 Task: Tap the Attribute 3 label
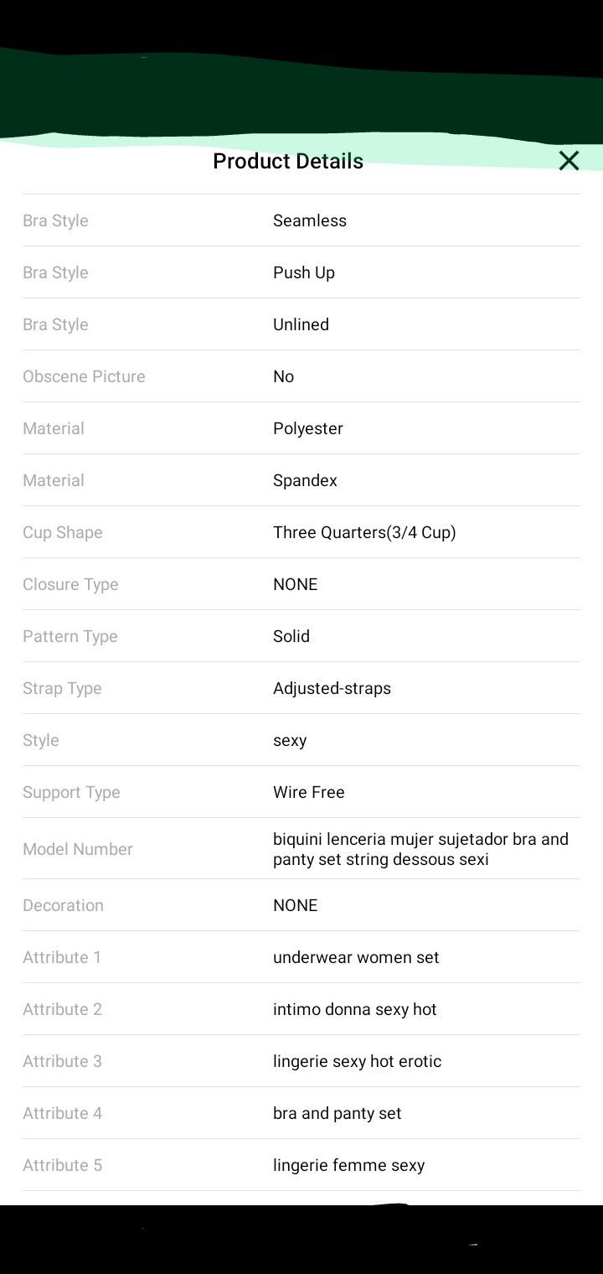click(62, 1061)
